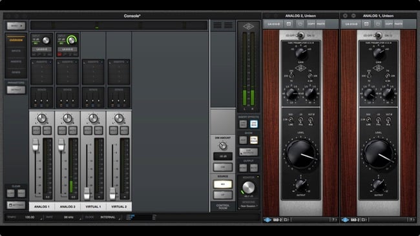The width and height of the screenshot is (420, 236).
Task: Turn the DIM AMOUNT knob
Action: coord(222,146)
